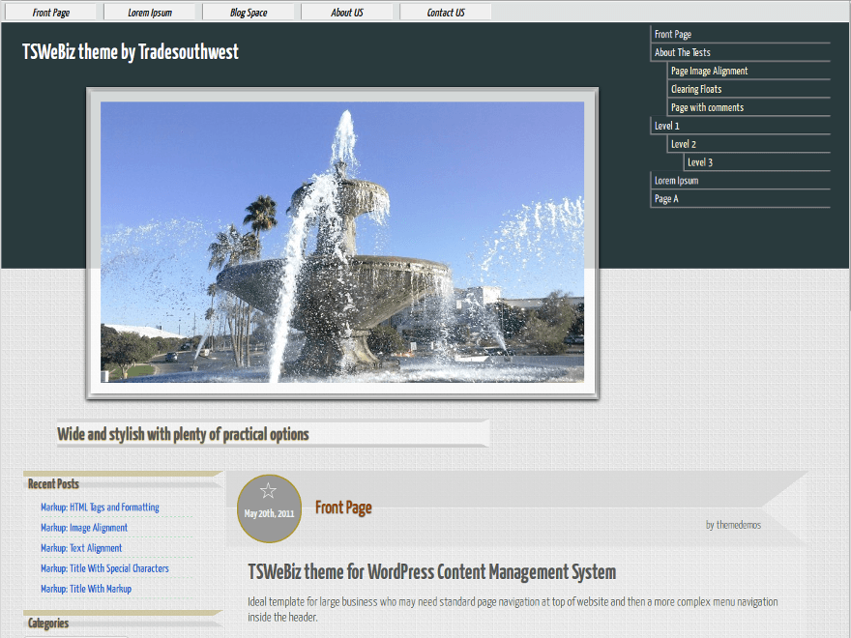
Task: Select Lorem Ipsum from the top navigation
Action: click(x=150, y=12)
